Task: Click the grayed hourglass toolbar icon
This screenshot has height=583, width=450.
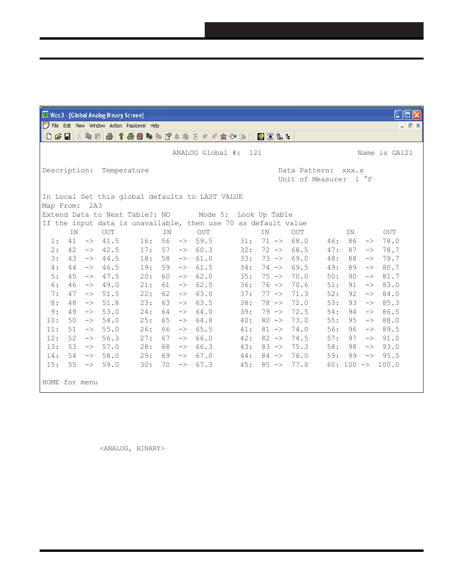Action: click(x=195, y=136)
